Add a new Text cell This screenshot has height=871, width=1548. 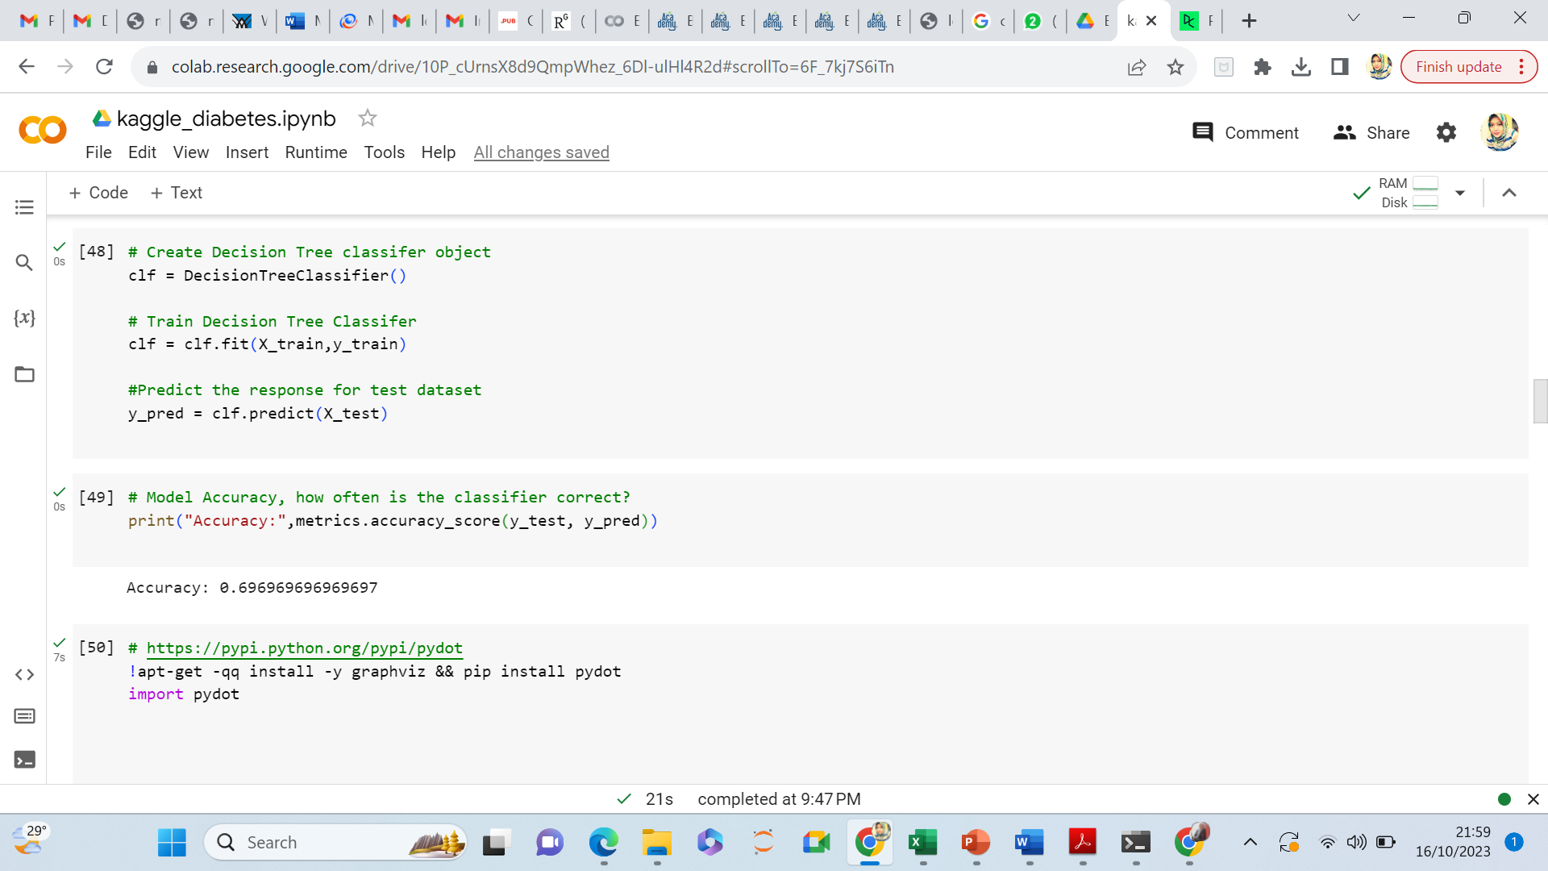(176, 193)
